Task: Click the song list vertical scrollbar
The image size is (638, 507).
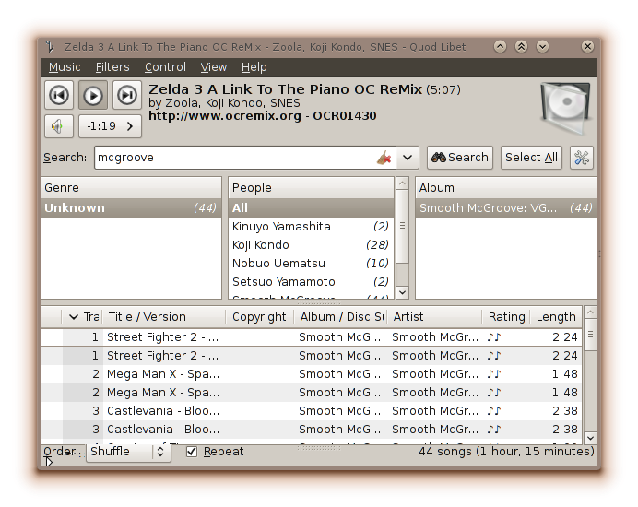Action: pyautogui.click(x=590, y=387)
